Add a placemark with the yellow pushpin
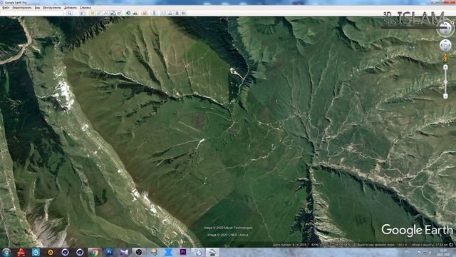The width and height of the screenshot is (456, 257). coord(93,13)
